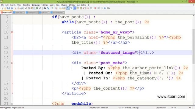Click the Save All toolbar icon

pos(12,8)
